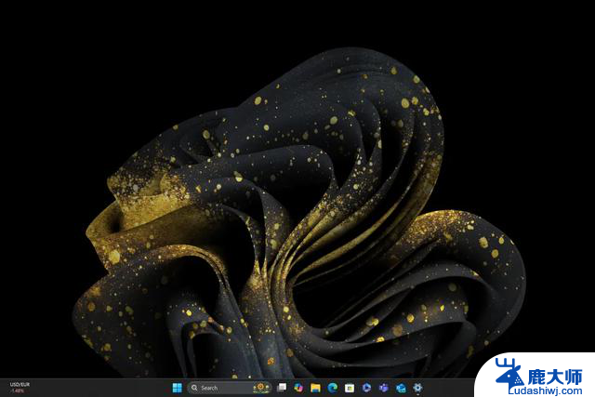The width and height of the screenshot is (595, 397).
Task: Launch Copilot from the taskbar
Action: (298, 388)
